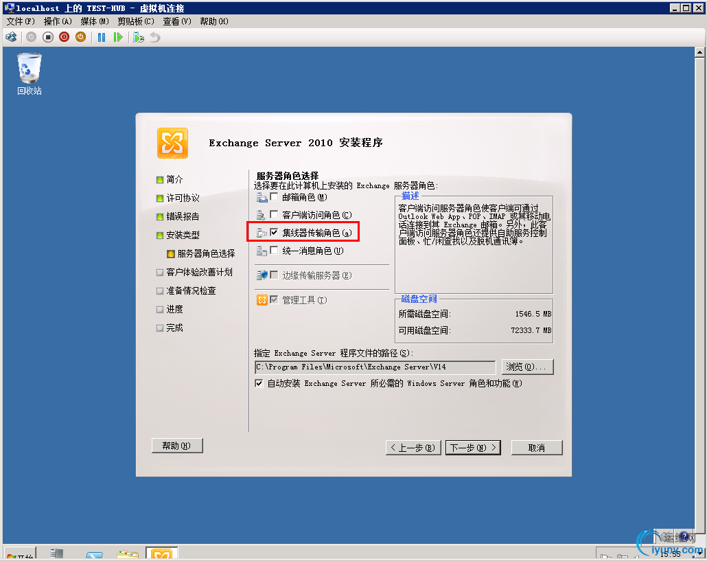
Task: Click the green Reset/Resume play icon
Action: point(117,38)
